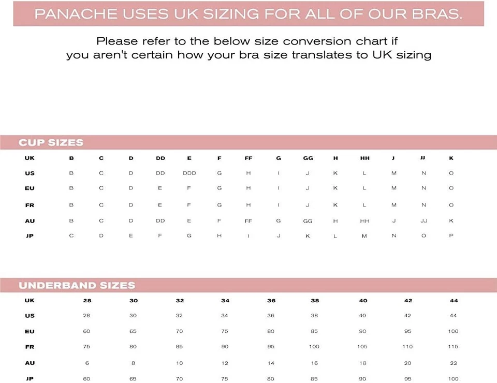Select UK cup size JJ column header

coord(423,158)
